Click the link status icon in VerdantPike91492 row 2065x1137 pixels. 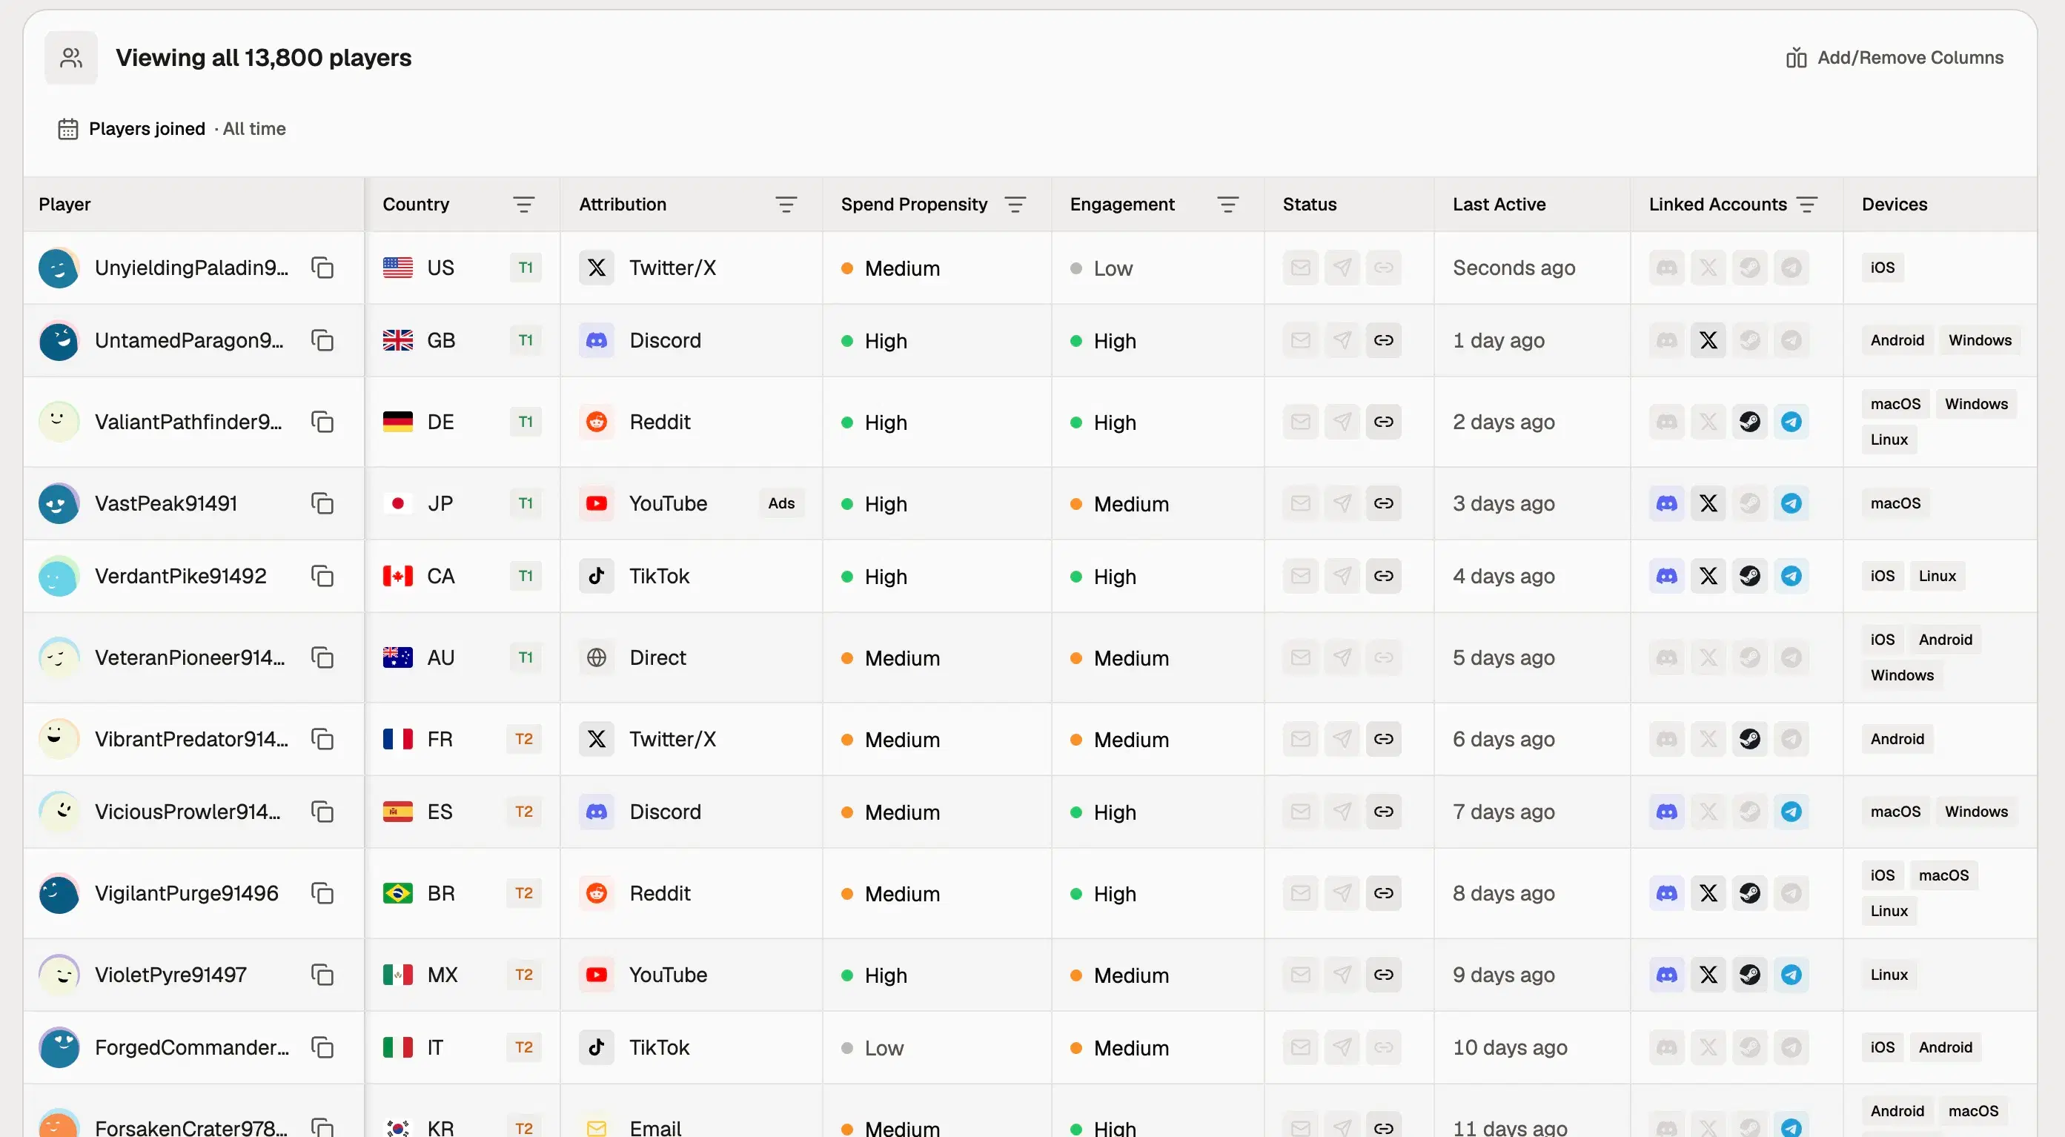[x=1384, y=576]
